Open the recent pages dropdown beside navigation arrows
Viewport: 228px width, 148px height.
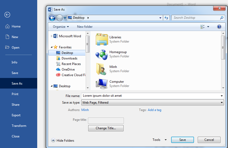(x=65, y=18)
